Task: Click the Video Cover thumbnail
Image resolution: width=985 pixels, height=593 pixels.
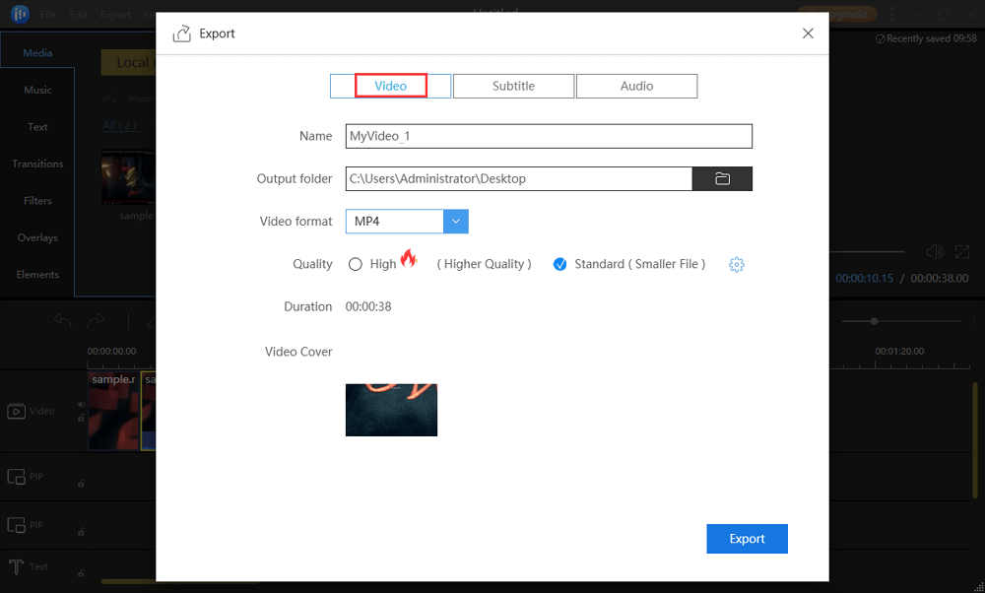Action: 391,410
